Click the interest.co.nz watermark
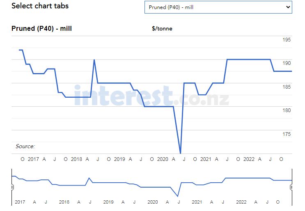 (x=151, y=96)
